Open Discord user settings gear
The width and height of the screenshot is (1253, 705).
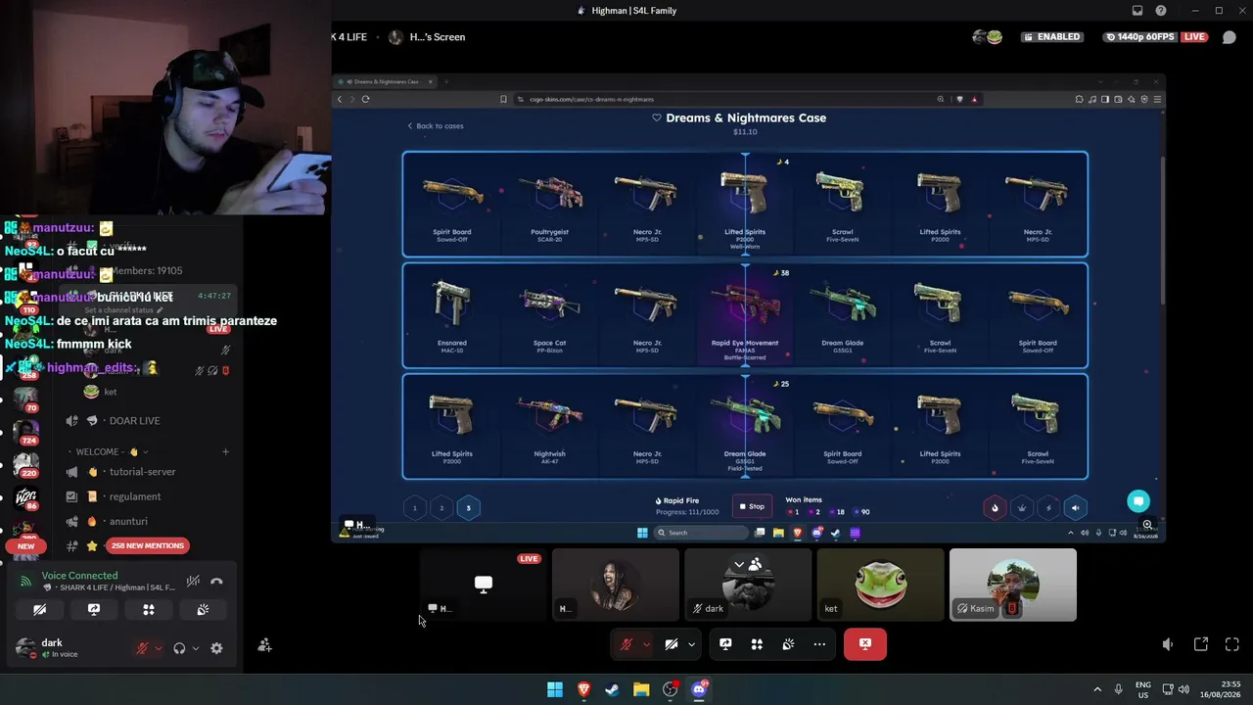point(216,648)
